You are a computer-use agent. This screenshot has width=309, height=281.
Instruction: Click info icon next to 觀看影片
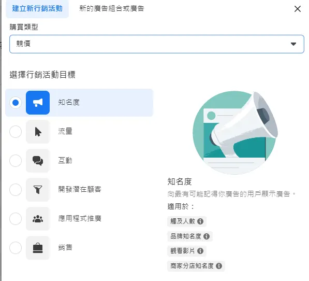[200, 251]
